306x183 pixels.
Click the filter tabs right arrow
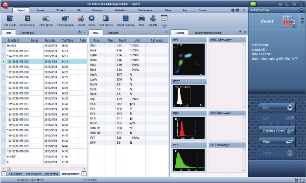click(x=84, y=174)
